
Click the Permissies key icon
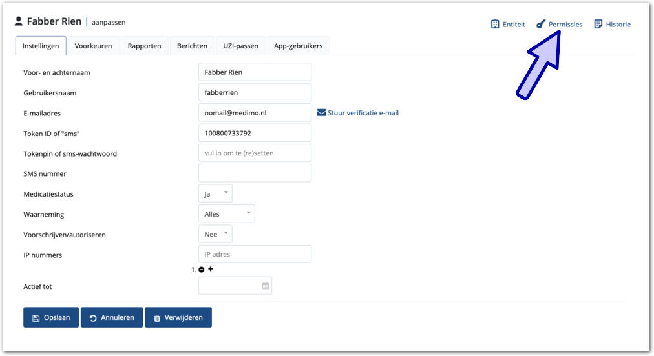point(541,25)
